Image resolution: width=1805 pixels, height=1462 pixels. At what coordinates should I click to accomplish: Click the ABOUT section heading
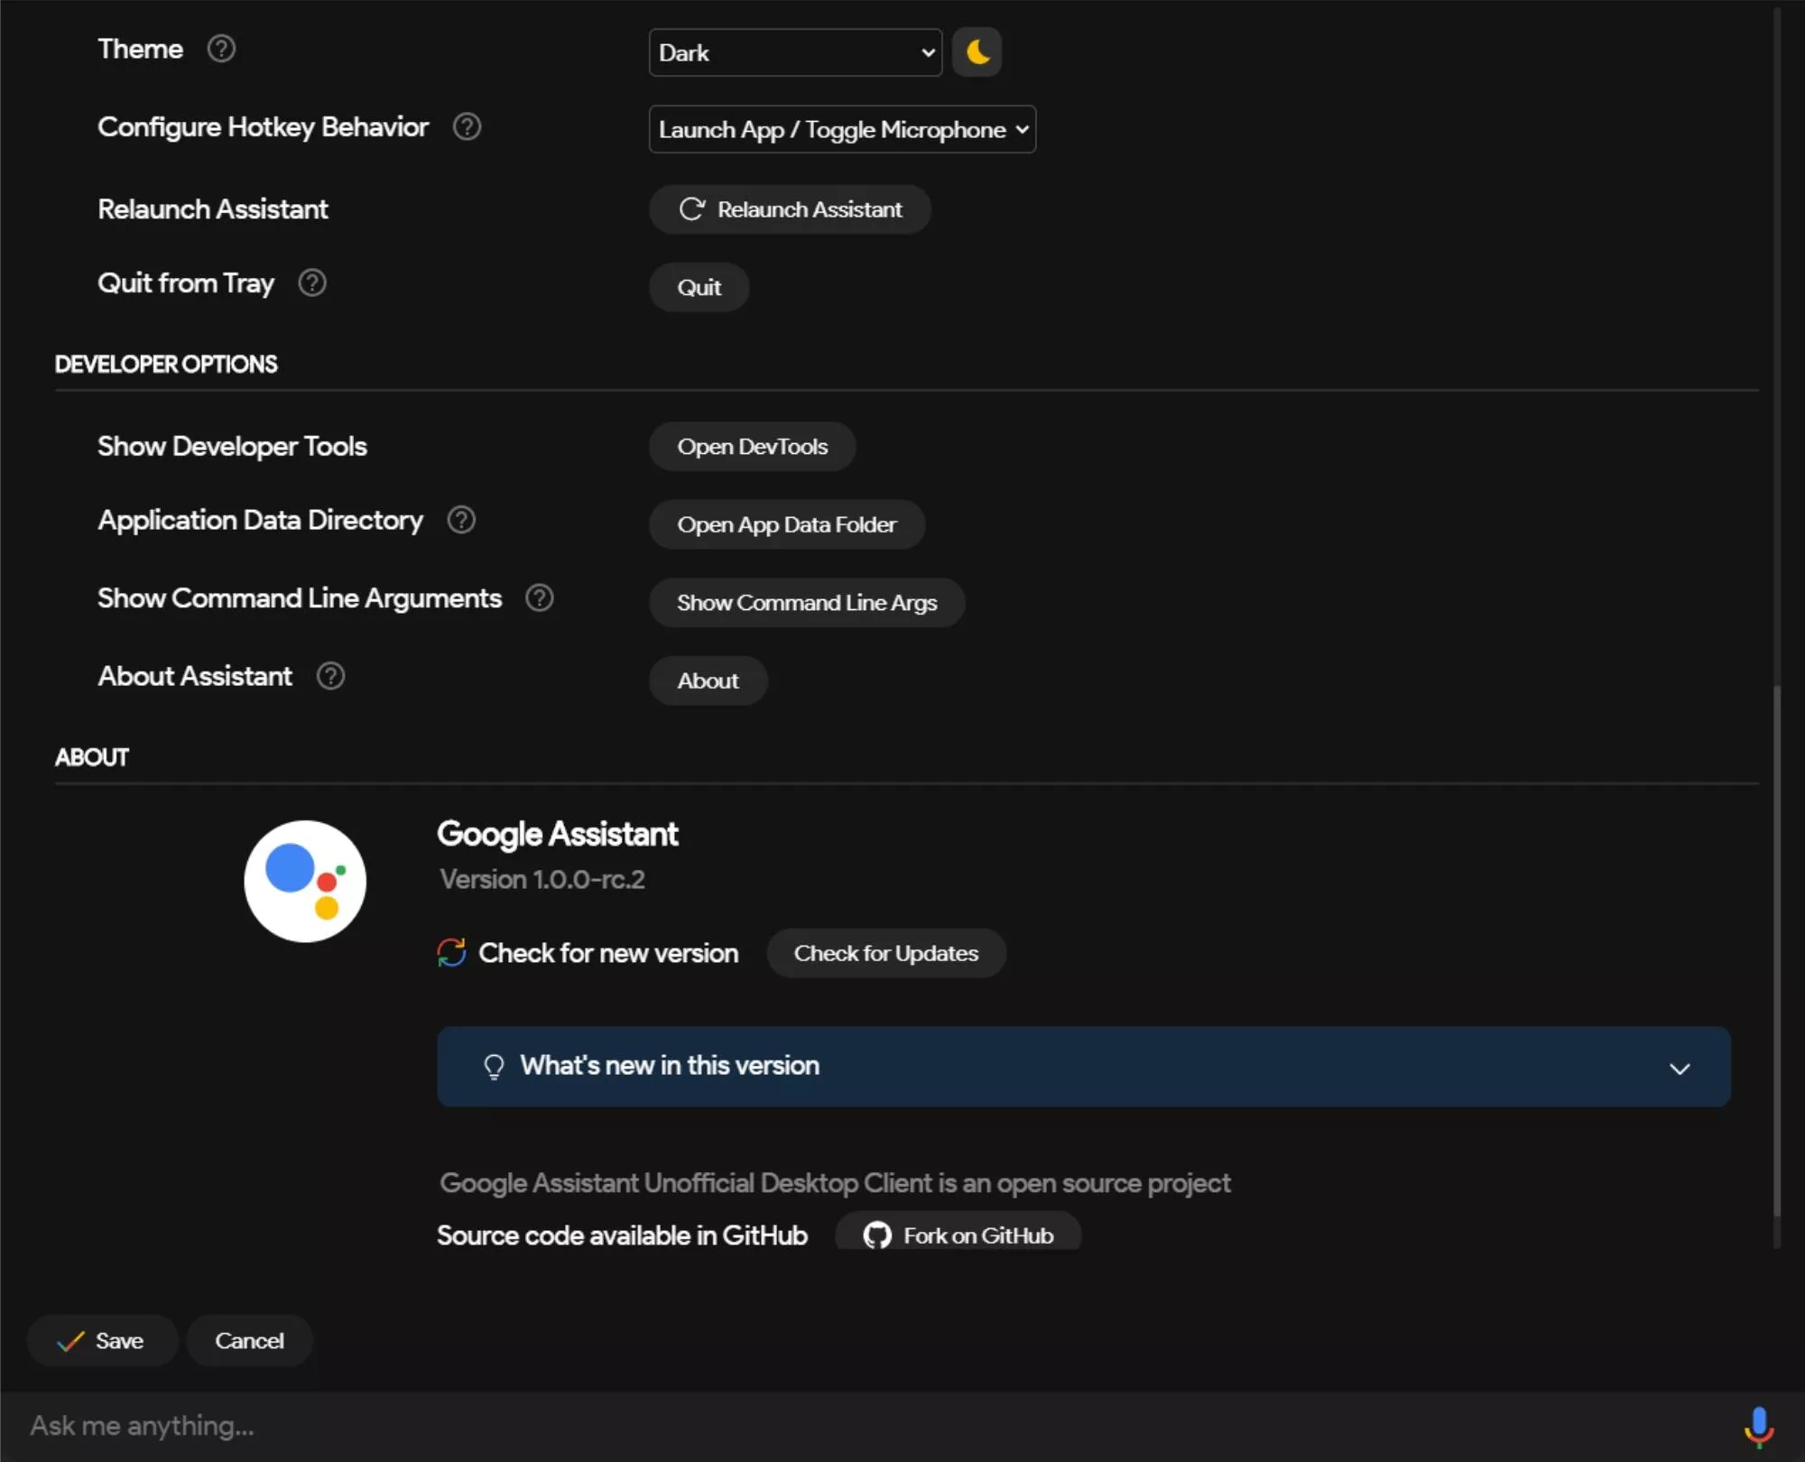(92, 758)
